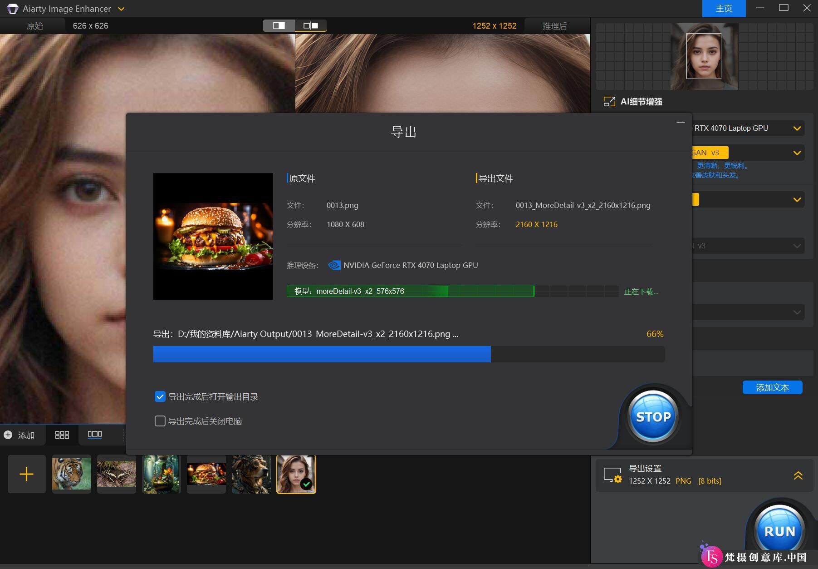Click the 导出 dialog title
Image resolution: width=818 pixels, height=569 pixels.
(404, 132)
